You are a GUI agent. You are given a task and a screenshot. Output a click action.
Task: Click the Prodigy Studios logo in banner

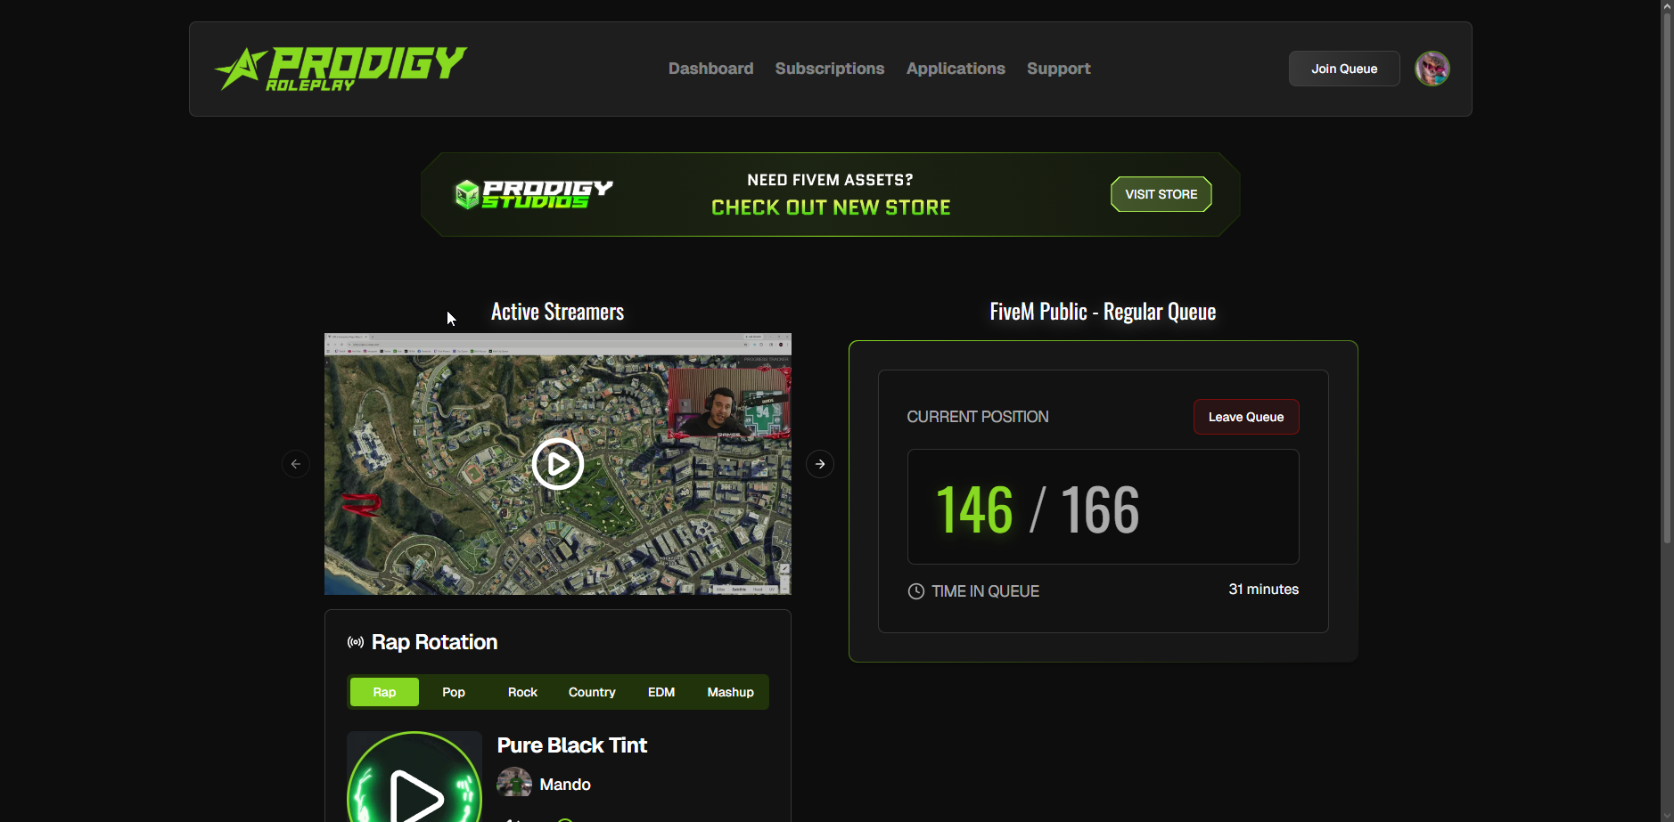click(x=534, y=194)
